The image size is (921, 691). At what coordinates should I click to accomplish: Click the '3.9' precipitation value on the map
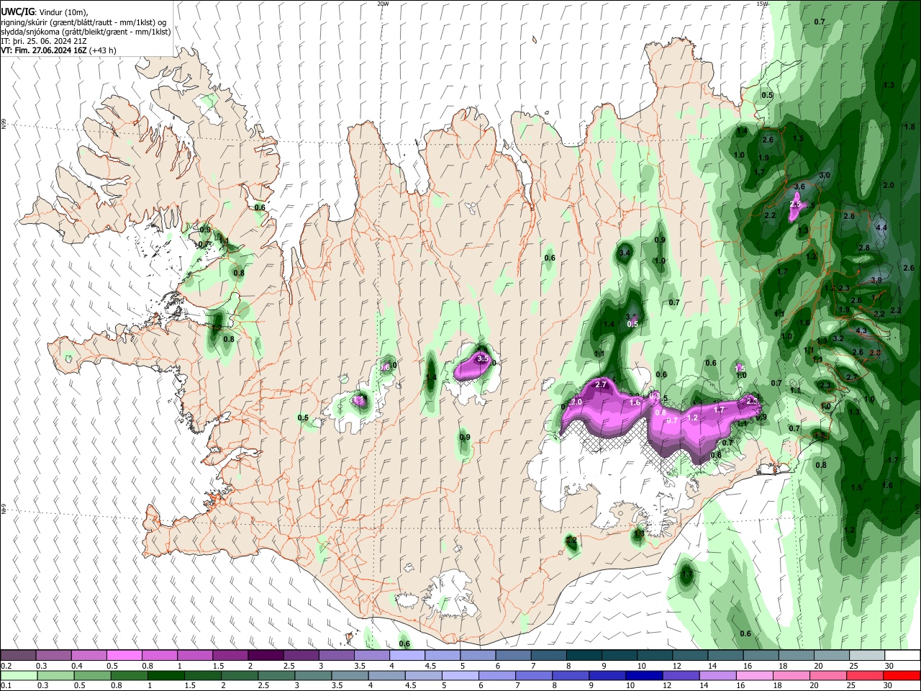876,280
